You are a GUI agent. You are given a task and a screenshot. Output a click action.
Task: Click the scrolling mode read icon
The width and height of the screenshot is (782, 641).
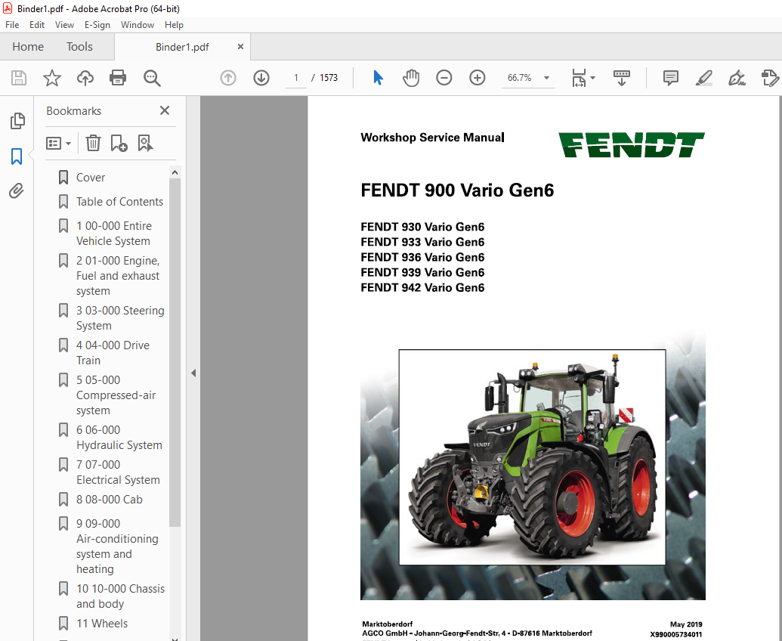click(x=621, y=78)
